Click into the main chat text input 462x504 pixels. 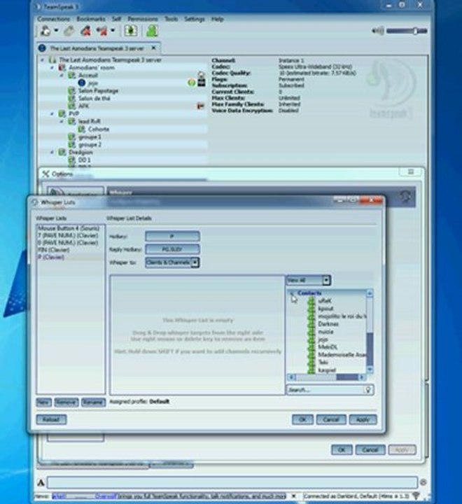point(232,482)
